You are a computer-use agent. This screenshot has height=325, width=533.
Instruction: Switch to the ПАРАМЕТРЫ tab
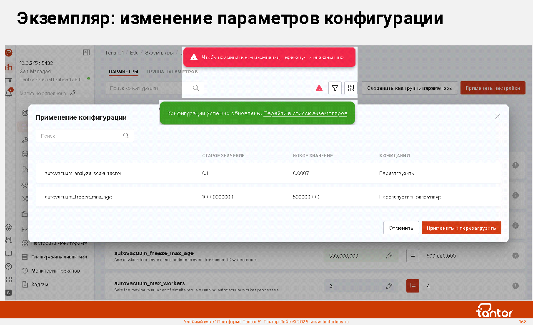point(123,72)
